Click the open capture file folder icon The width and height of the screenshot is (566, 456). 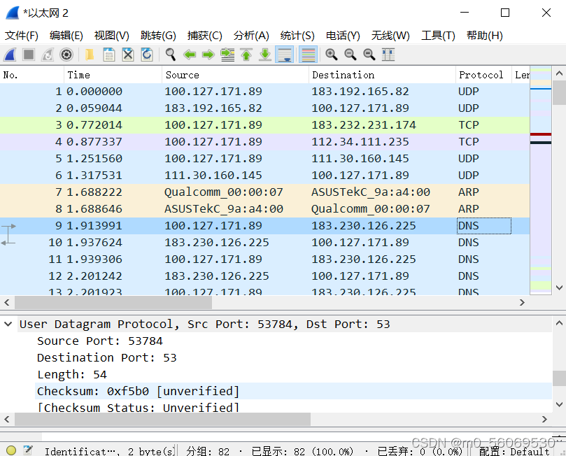click(x=90, y=55)
